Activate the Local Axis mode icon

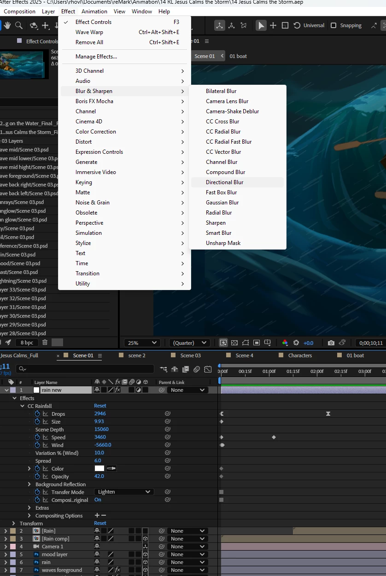[220, 25]
